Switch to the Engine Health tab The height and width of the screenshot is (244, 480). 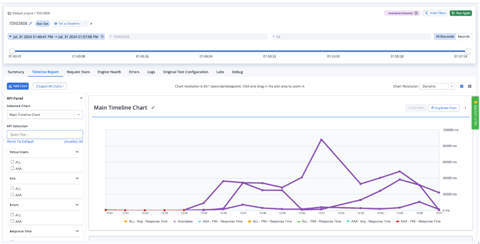click(x=109, y=72)
